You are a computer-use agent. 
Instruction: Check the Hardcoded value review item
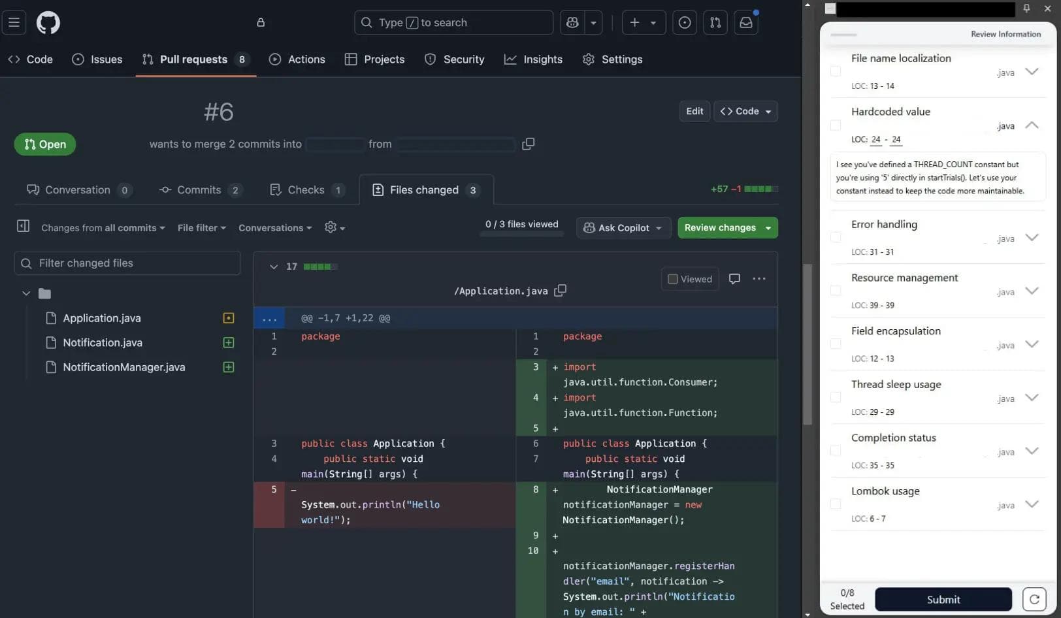[x=835, y=125]
